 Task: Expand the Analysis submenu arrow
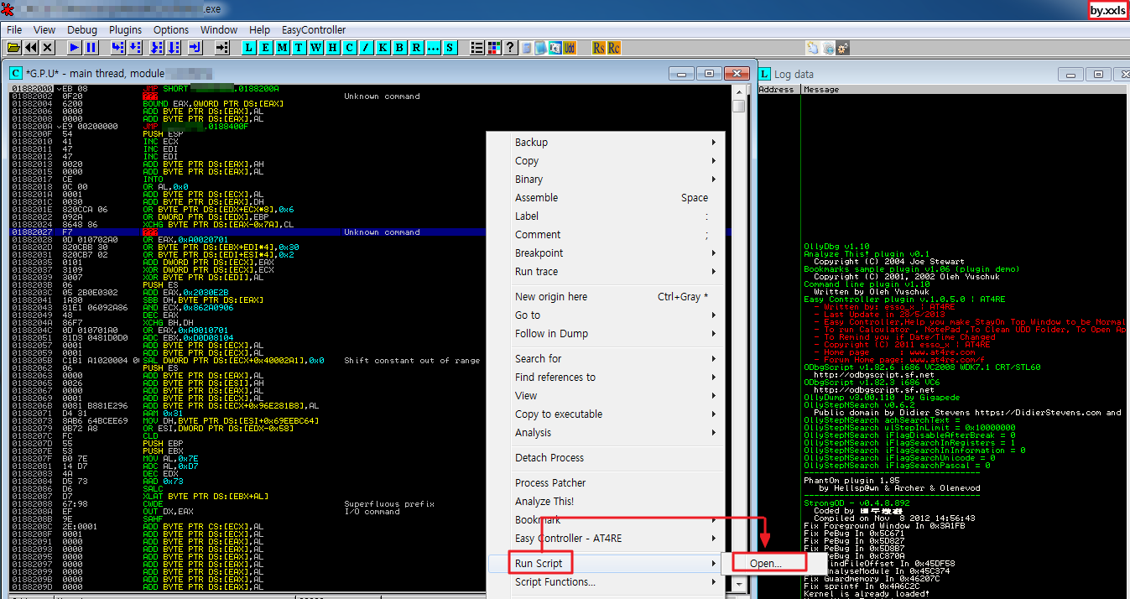tap(714, 433)
